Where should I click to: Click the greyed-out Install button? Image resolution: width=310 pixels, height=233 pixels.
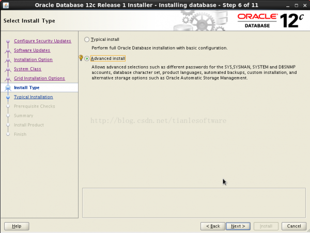(266, 226)
